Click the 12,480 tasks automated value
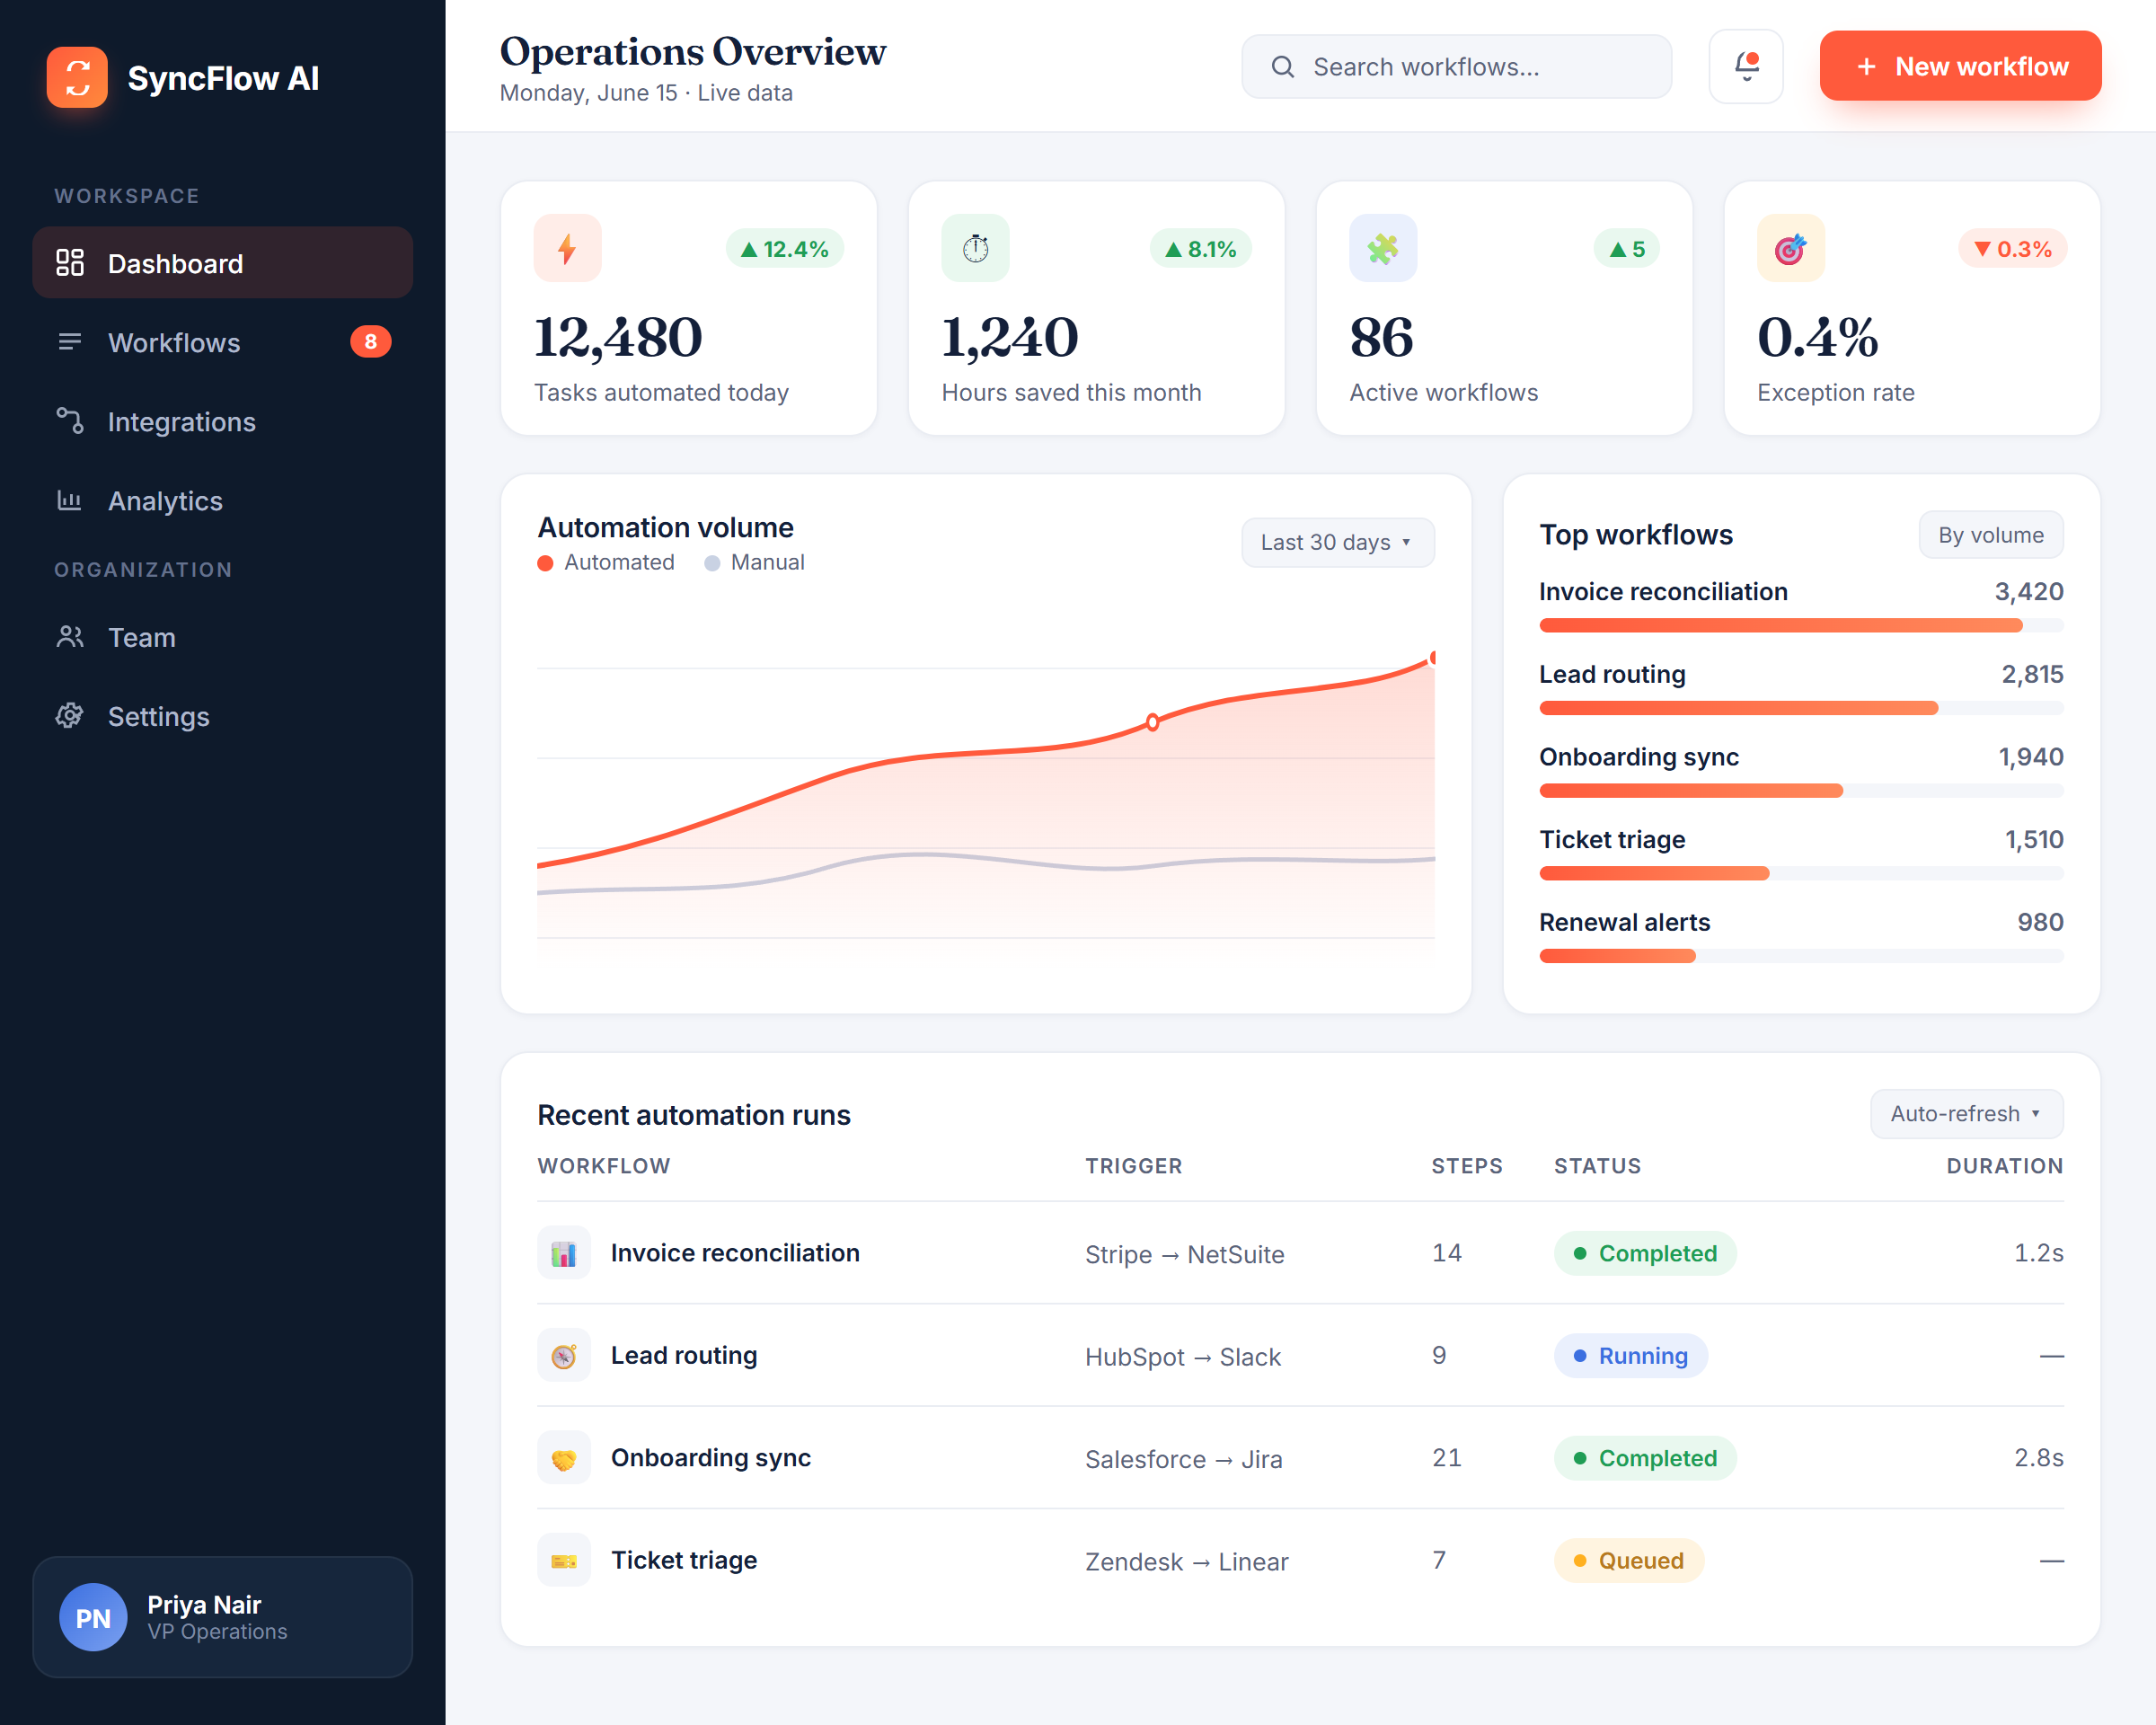 click(618, 337)
